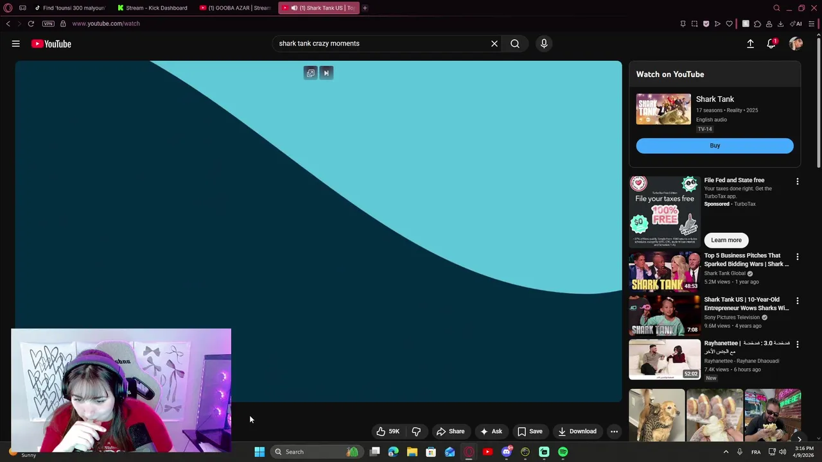Image resolution: width=822 pixels, height=462 pixels.
Task: Go back in browser history
Action: click(8, 24)
